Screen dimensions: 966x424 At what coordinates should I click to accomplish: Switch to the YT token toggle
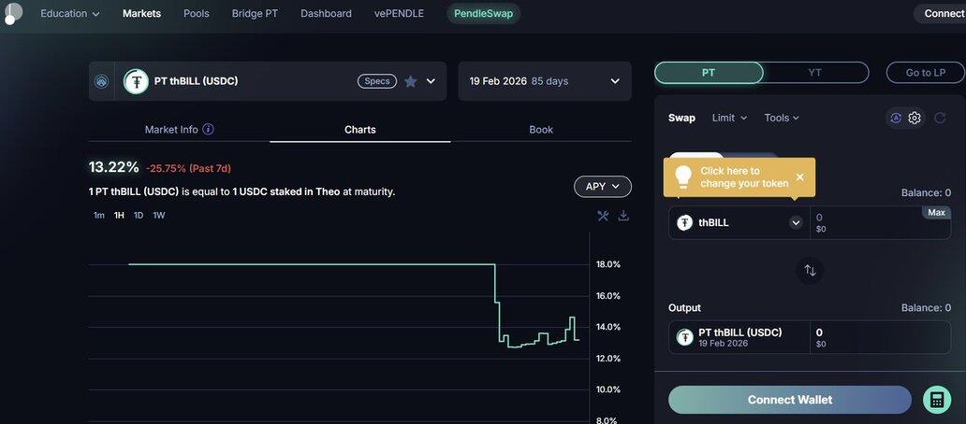[814, 73]
